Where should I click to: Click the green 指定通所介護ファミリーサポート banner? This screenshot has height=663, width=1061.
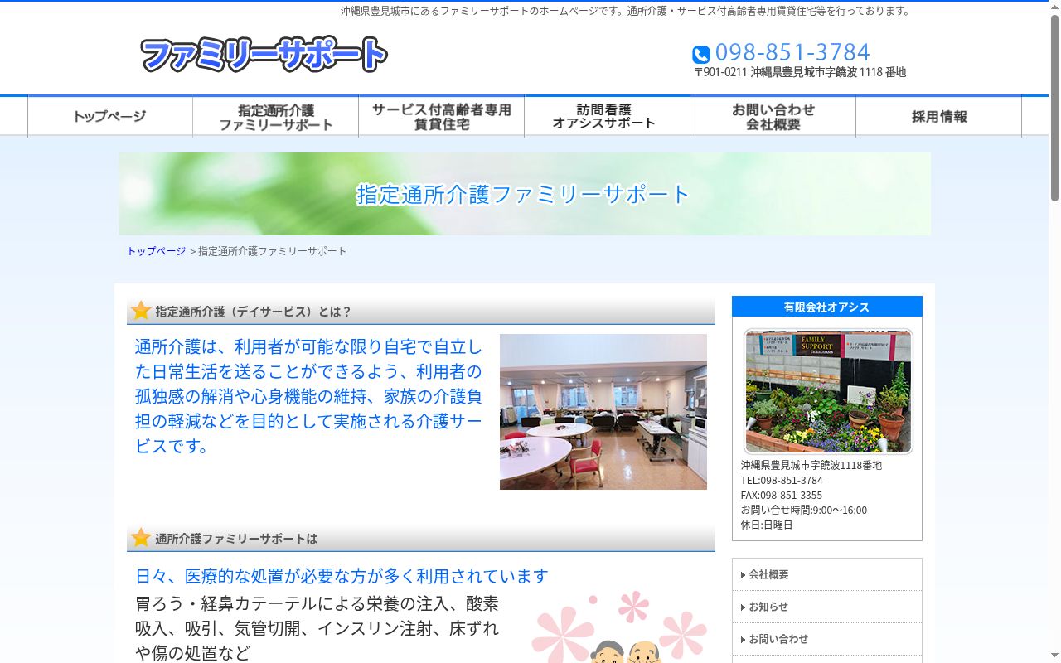[525, 194]
